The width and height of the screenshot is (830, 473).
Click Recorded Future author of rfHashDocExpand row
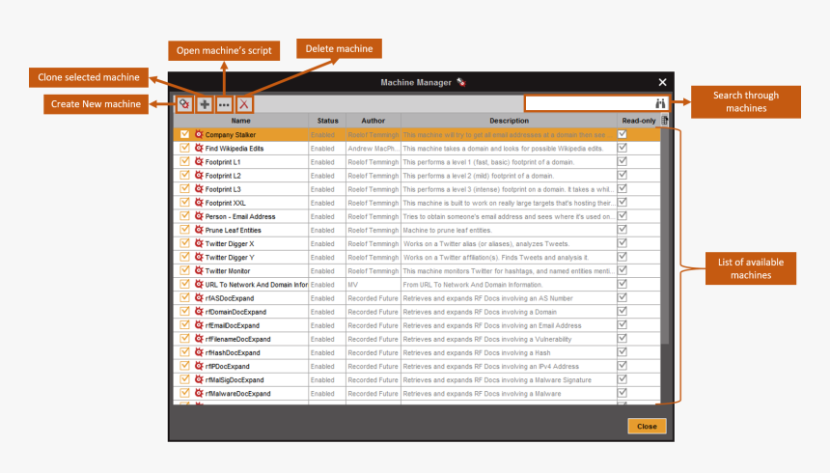(x=373, y=352)
